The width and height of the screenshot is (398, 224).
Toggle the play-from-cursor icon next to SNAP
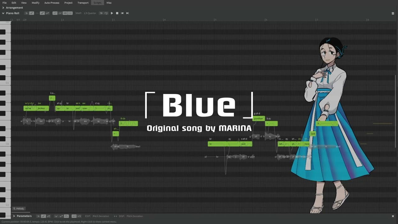pos(101,13)
